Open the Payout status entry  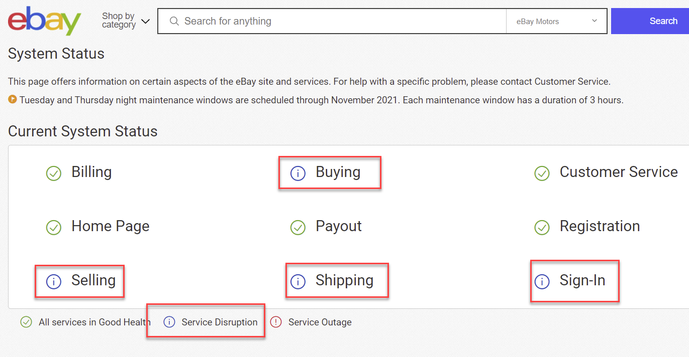[339, 227]
